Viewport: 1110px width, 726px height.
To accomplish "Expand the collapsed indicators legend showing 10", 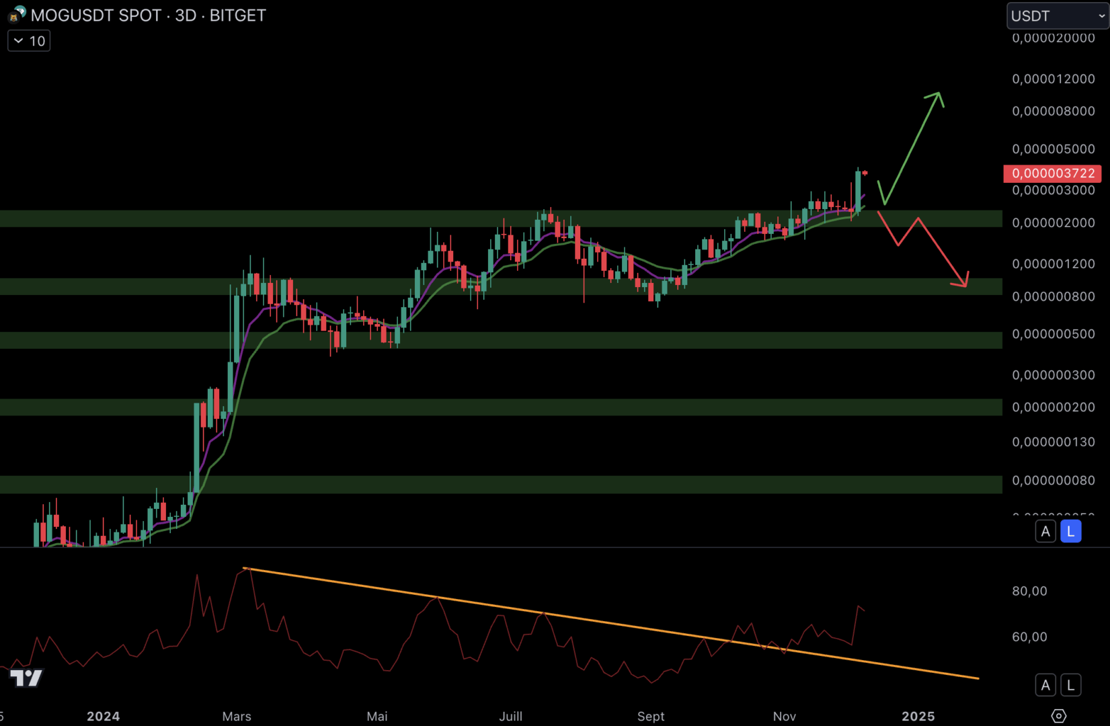I will point(29,41).
